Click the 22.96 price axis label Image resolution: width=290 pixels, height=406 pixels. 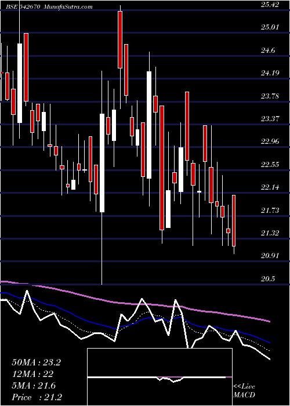270,142
